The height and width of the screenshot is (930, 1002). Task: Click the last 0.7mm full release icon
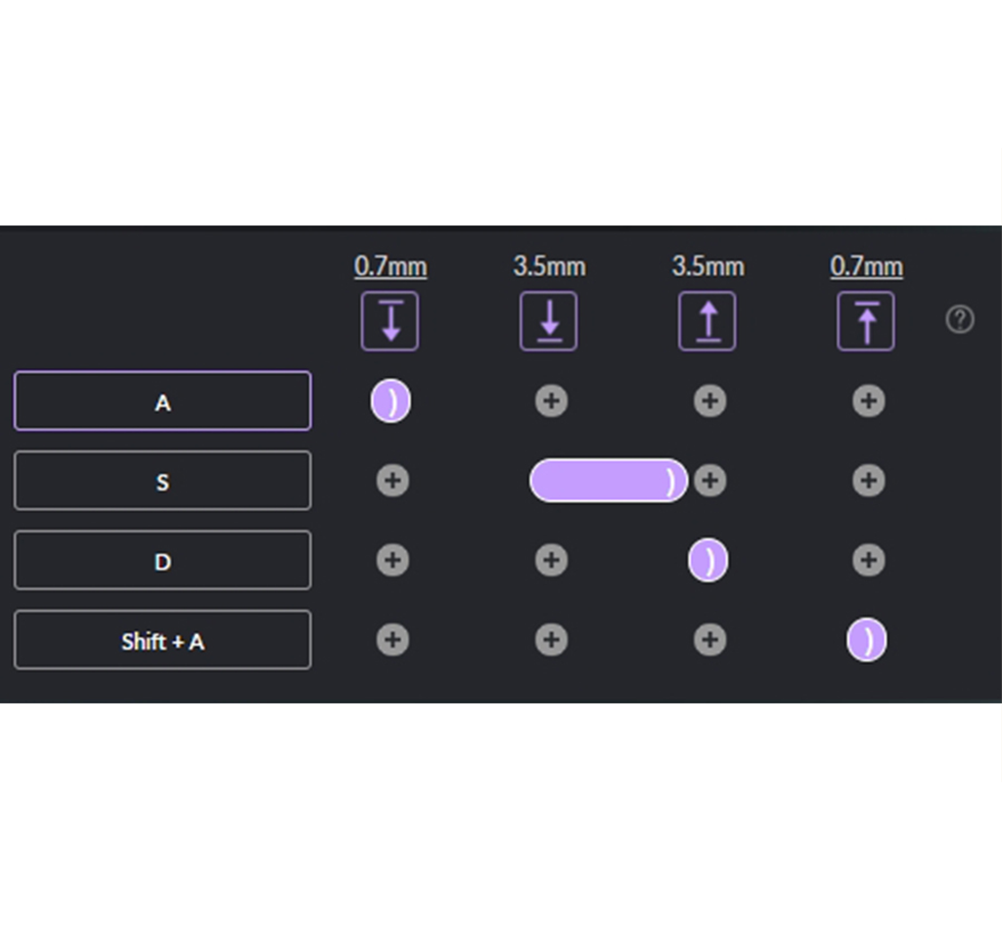[x=866, y=321]
